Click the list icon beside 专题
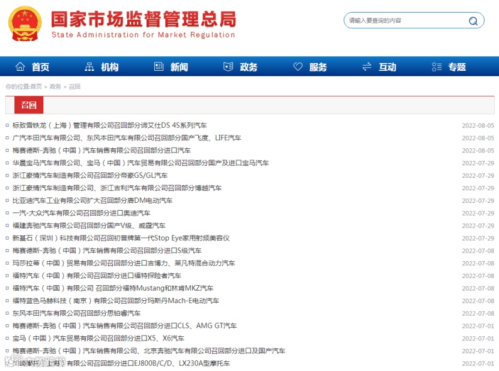This screenshot has height=371, width=499. pos(437,67)
